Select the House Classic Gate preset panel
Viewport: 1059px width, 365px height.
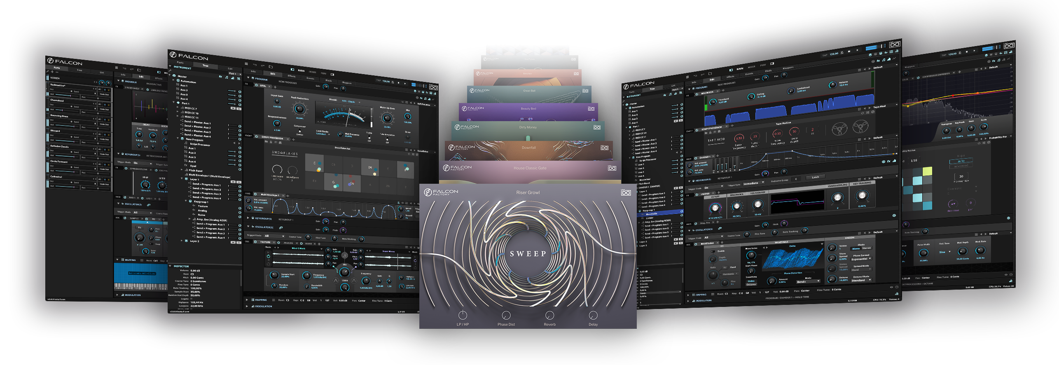click(530, 168)
